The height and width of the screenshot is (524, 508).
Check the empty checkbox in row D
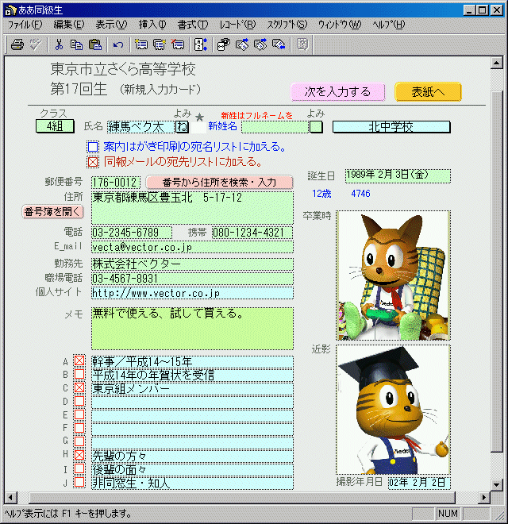(x=79, y=401)
